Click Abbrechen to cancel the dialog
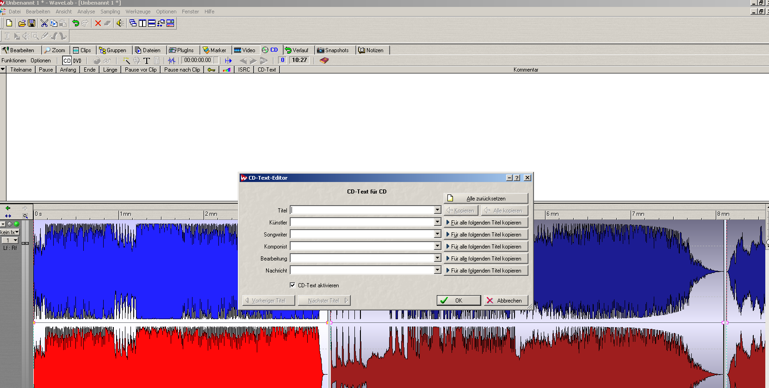Image resolution: width=769 pixels, height=388 pixels. [x=506, y=300]
